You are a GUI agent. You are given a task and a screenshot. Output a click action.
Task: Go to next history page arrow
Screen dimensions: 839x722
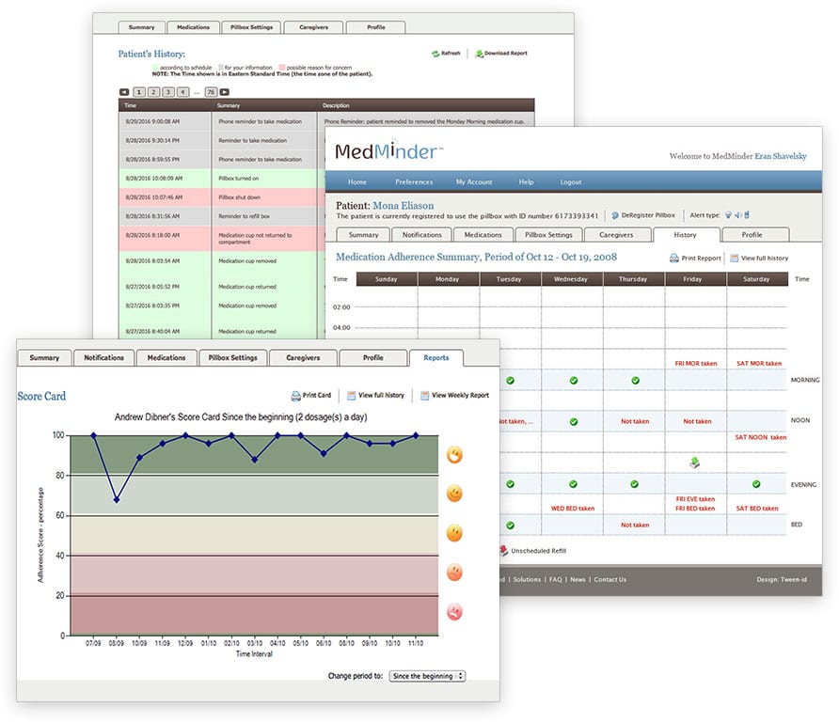[225, 92]
